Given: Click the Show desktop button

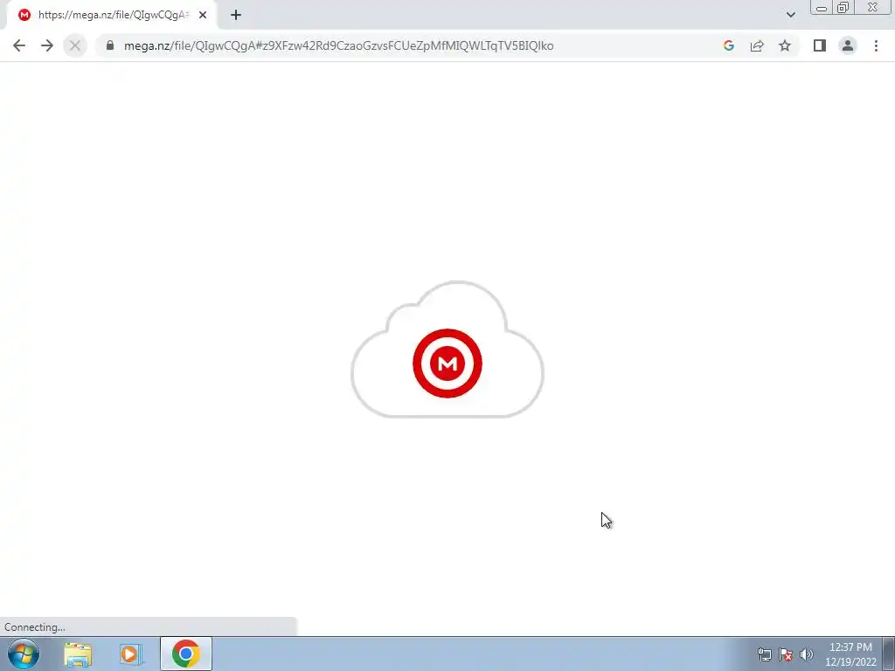Looking at the screenshot, I should pyautogui.click(x=889, y=654).
